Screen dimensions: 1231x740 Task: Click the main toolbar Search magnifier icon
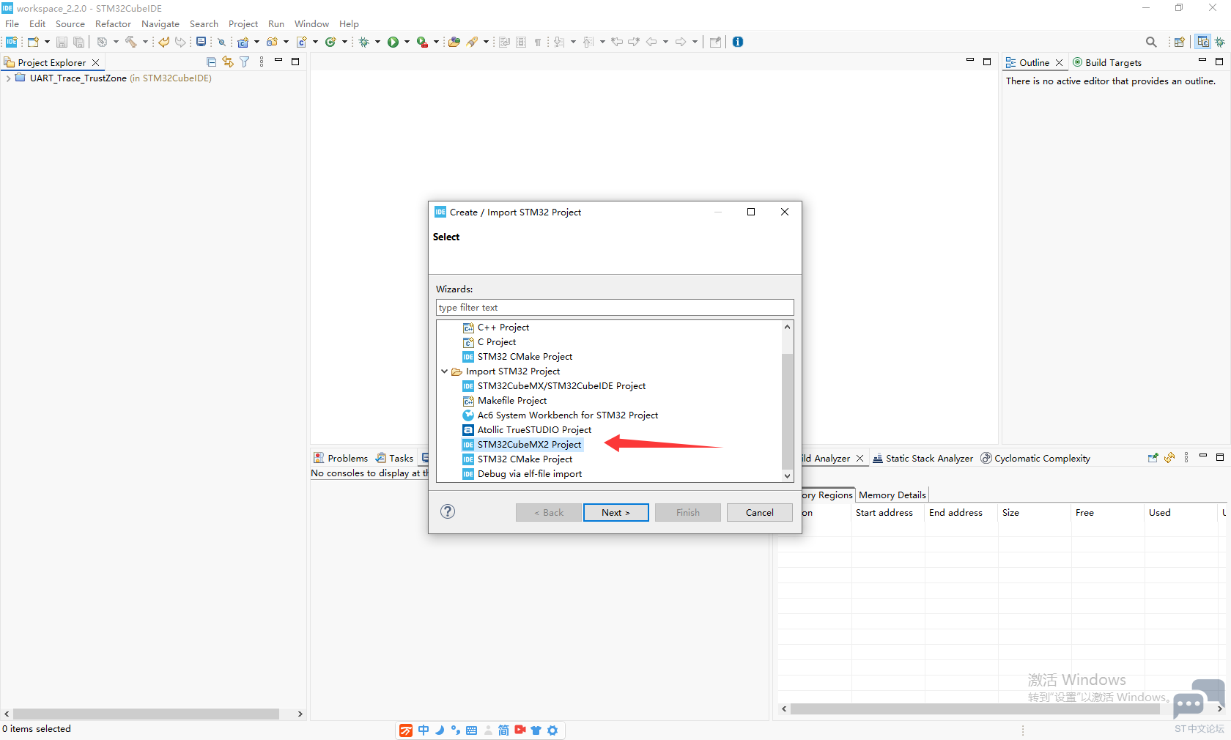tap(1151, 42)
